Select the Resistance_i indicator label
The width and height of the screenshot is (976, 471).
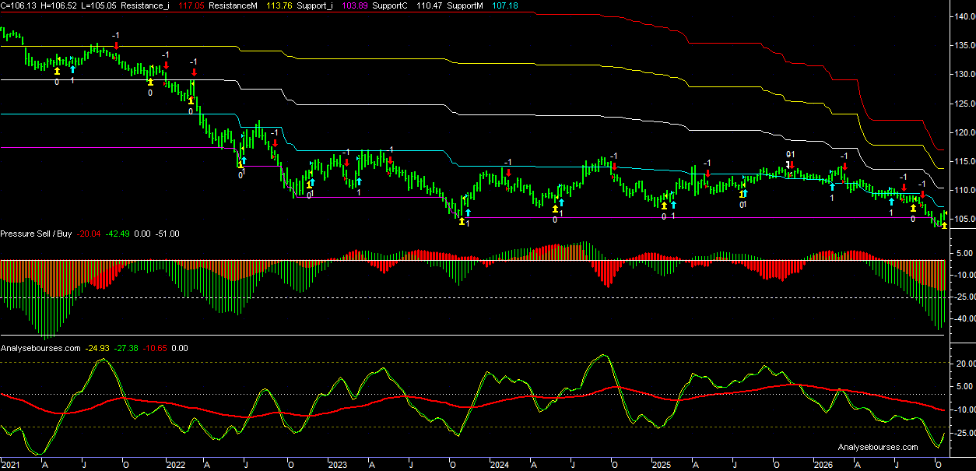(146, 5)
